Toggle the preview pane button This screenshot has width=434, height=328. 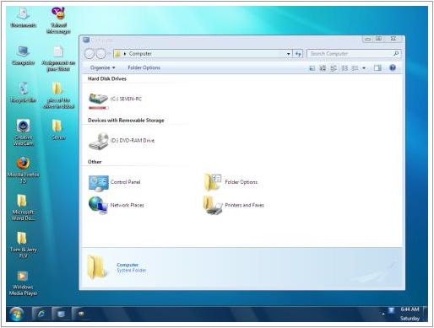click(377, 68)
